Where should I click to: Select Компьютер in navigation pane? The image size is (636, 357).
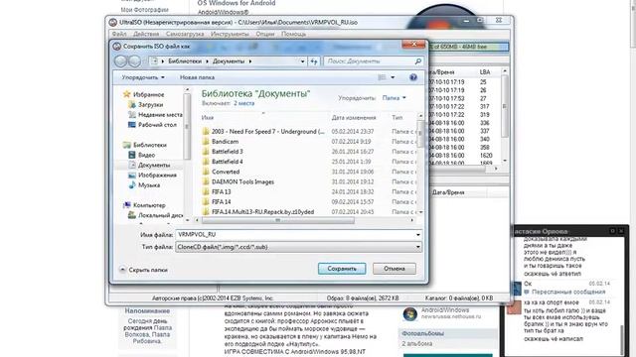pyautogui.click(x=144, y=205)
